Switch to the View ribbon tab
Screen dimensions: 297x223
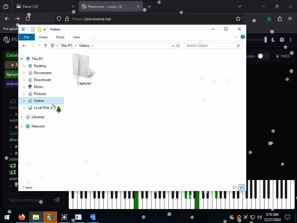[x=76, y=37]
